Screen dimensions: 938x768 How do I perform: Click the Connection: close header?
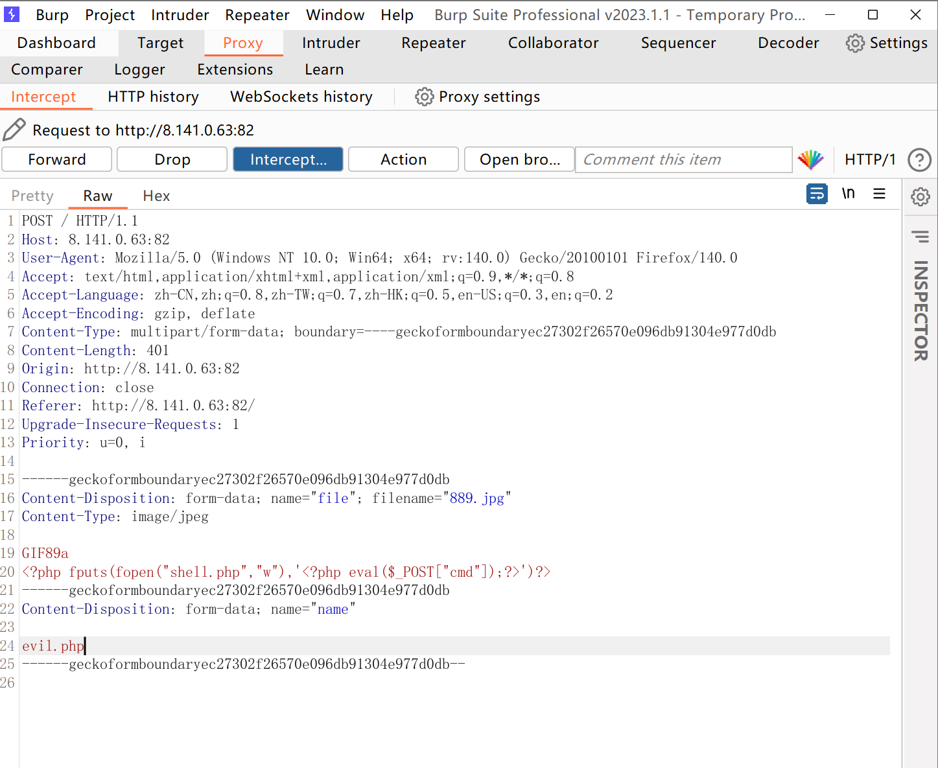coord(88,388)
